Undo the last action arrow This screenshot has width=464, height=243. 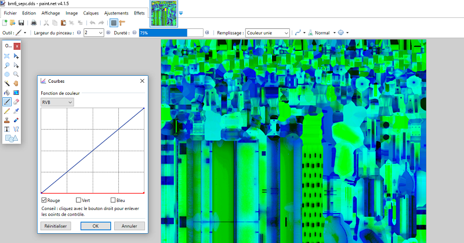[93, 23]
